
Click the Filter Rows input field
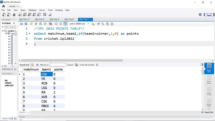[x=58, y=65]
